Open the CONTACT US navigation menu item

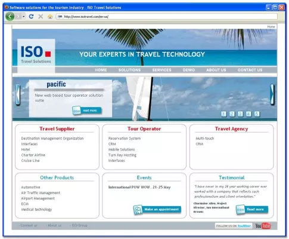[x=250, y=70]
